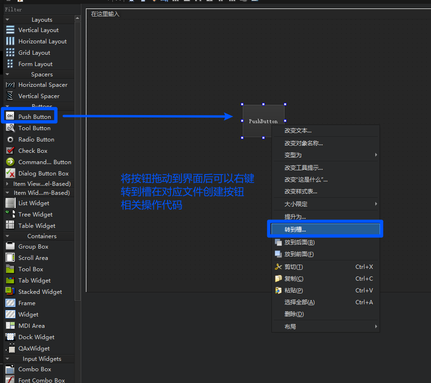
Task: Click the PushButton on the form
Action: (x=263, y=121)
